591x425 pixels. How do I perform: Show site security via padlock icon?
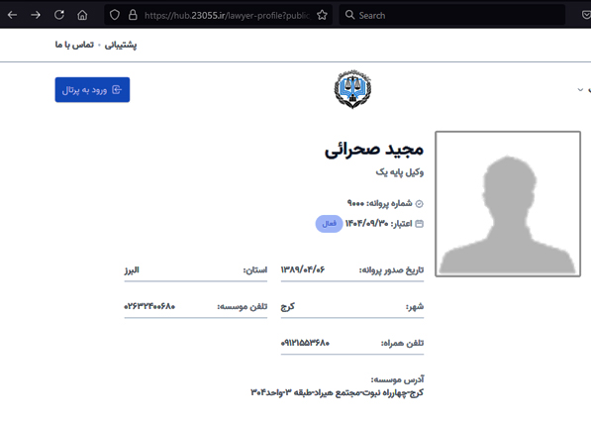[133, 15]
